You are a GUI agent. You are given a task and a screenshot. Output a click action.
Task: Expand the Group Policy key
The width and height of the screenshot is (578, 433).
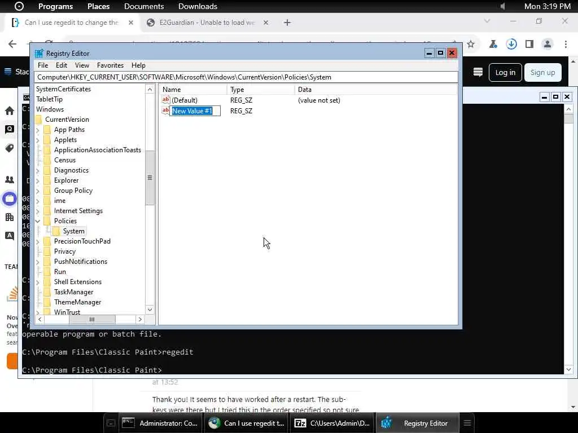click(38, 191)
